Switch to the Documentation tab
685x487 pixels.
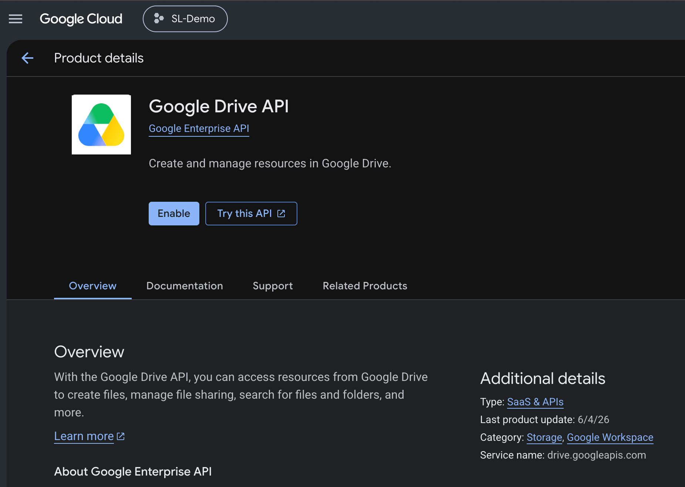pos(185,286)
